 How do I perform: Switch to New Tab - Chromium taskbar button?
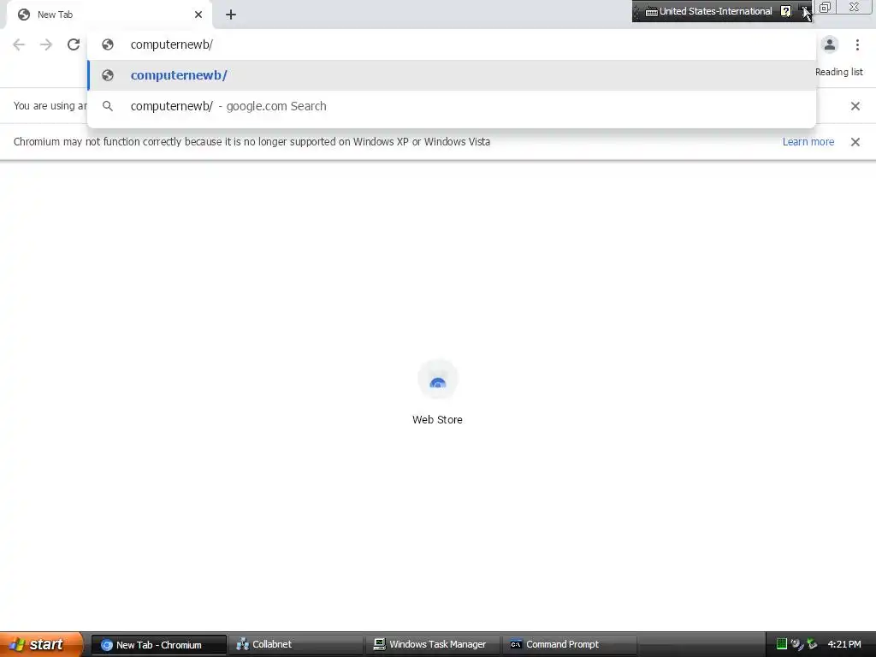click(x=158, y=645)
